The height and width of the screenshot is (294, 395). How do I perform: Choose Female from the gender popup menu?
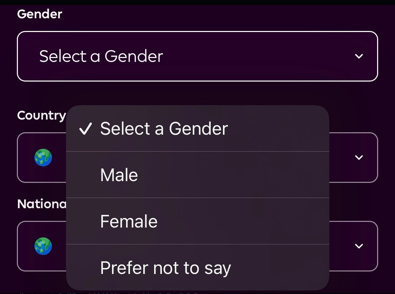197,221
